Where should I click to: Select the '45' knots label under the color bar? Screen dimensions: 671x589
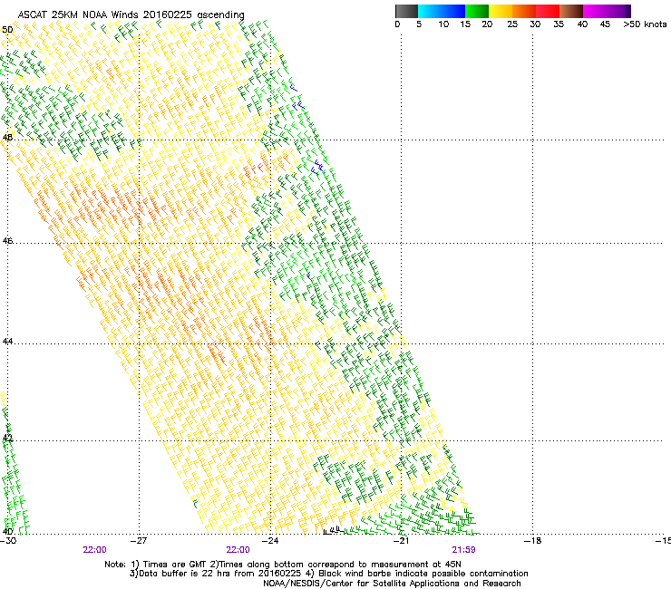605,24
